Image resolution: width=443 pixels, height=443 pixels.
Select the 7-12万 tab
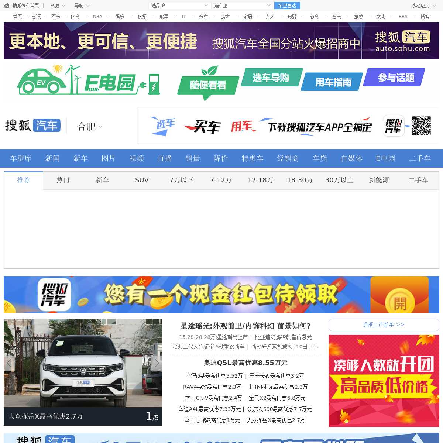point(221,180)
